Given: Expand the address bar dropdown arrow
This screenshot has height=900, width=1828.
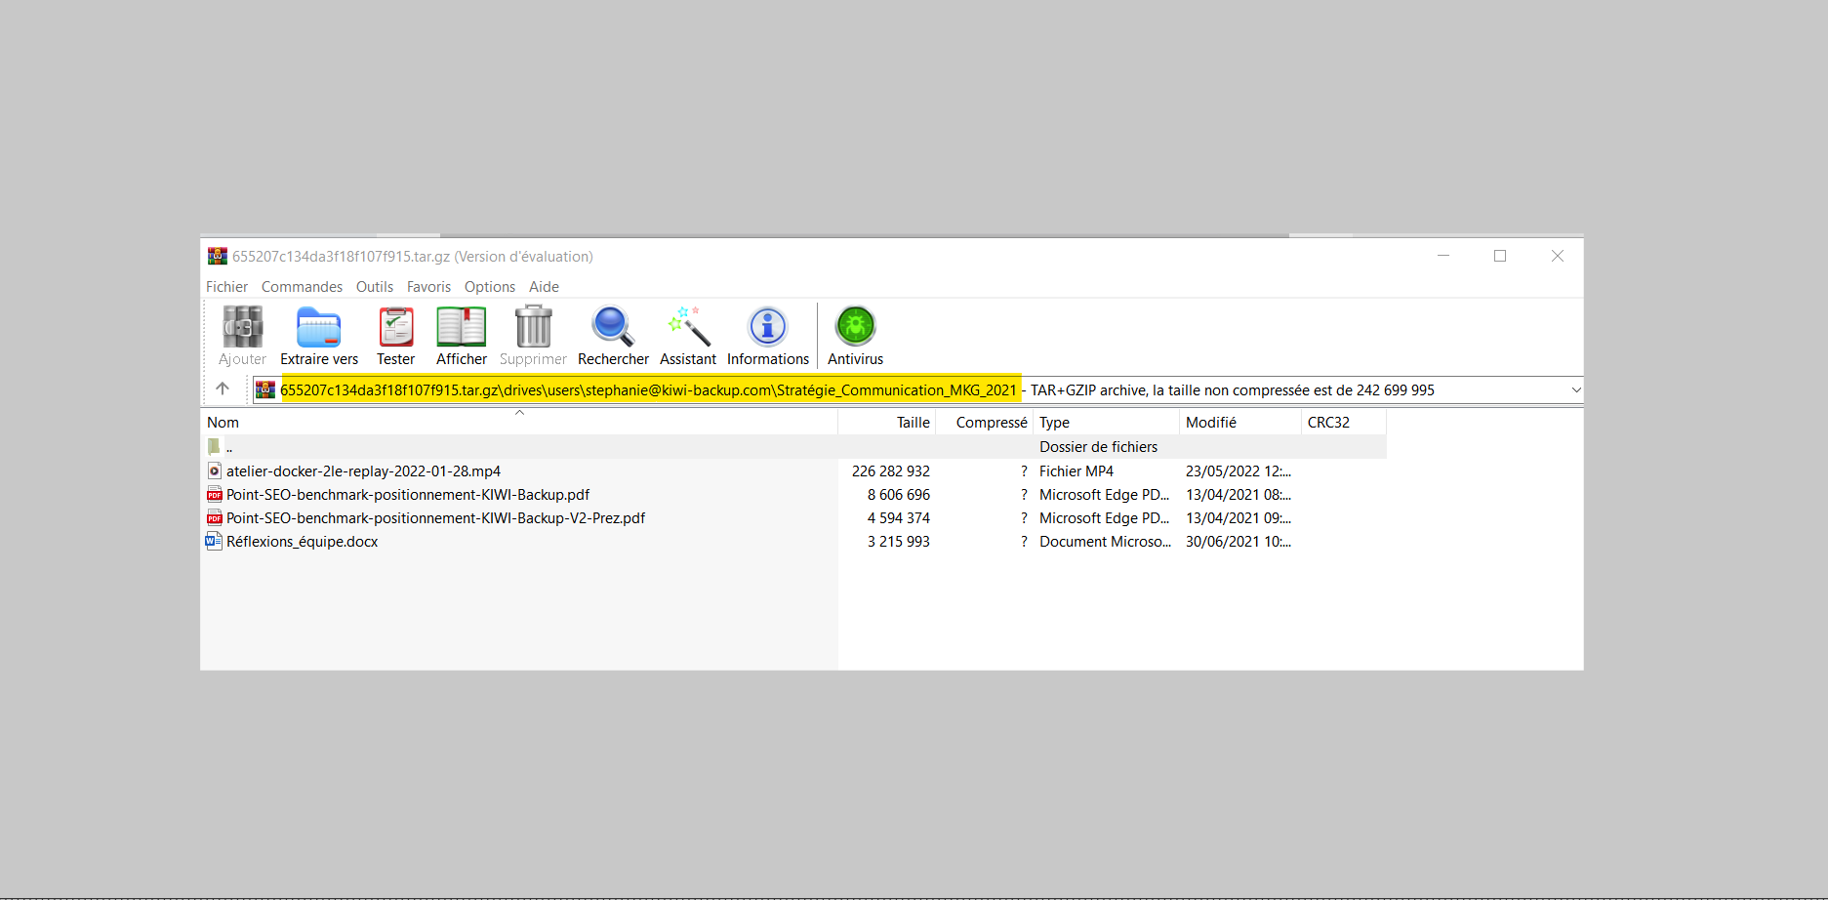Looking at the screenshot, I should coord(1575,389).
